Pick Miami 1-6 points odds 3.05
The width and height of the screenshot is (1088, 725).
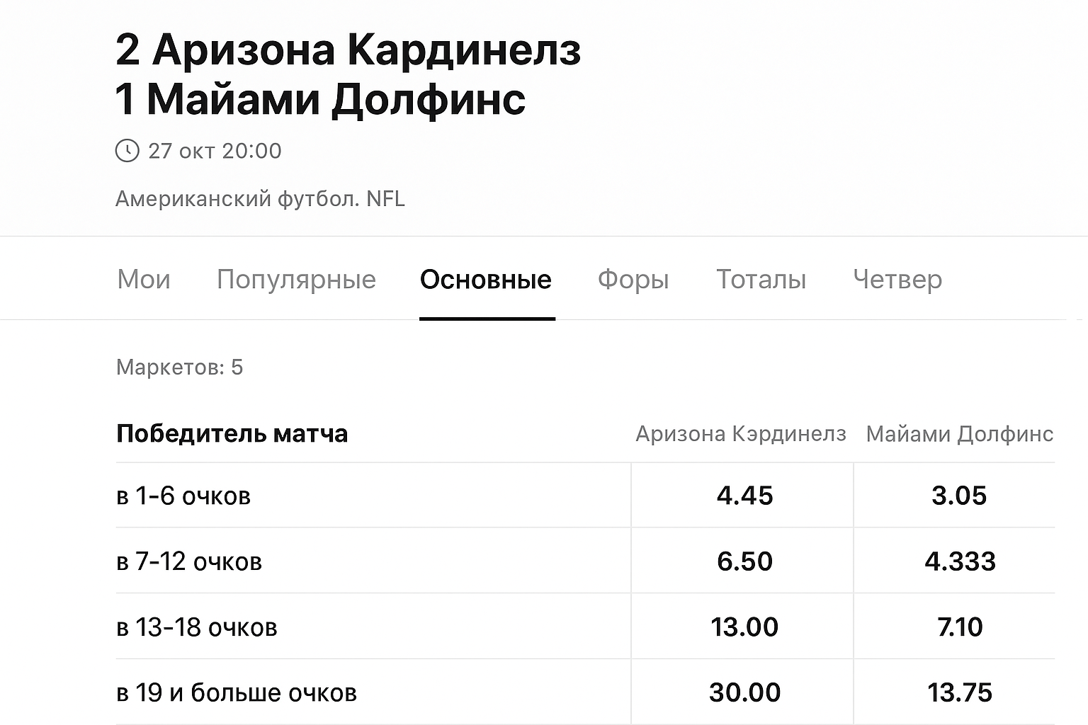click(x=959, y=496)
